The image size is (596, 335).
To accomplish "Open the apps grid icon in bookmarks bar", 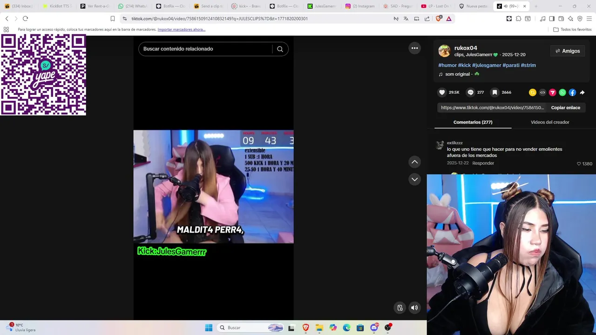I will 6,29.
